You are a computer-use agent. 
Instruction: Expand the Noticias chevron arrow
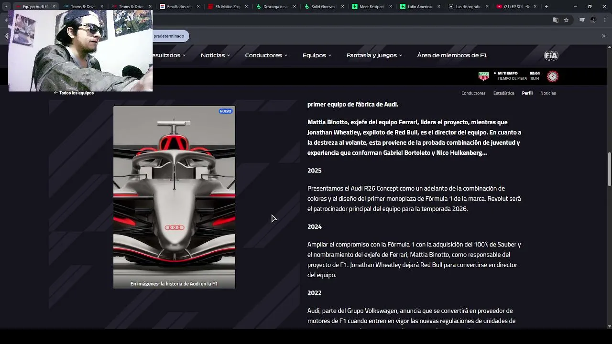(x=228, y=55)
